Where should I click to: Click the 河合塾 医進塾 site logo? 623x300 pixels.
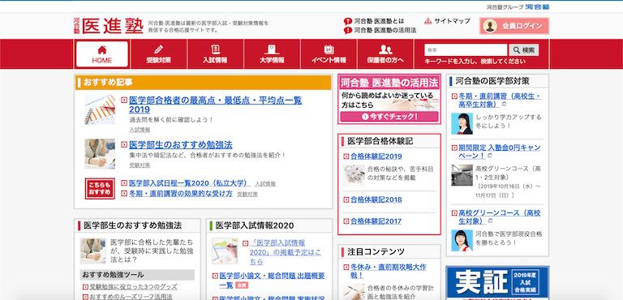click(x=108, y=26)
